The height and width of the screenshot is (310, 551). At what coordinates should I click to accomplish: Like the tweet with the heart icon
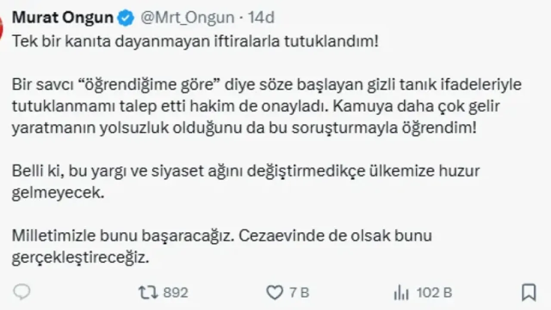pyautogui.click(x=275, y=293)
